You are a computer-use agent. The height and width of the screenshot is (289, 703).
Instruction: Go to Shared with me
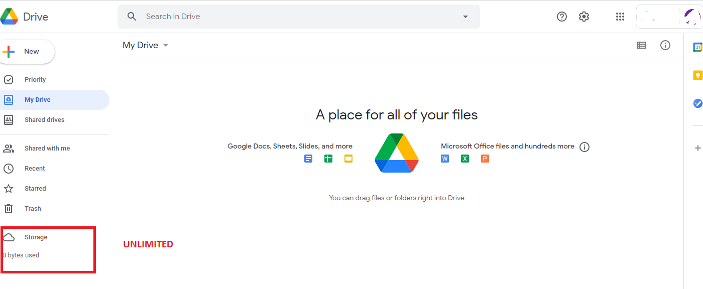click(55, 149)
